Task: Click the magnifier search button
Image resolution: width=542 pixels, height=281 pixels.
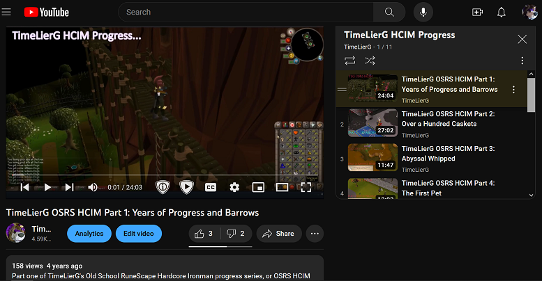Action: click(389, 12)
